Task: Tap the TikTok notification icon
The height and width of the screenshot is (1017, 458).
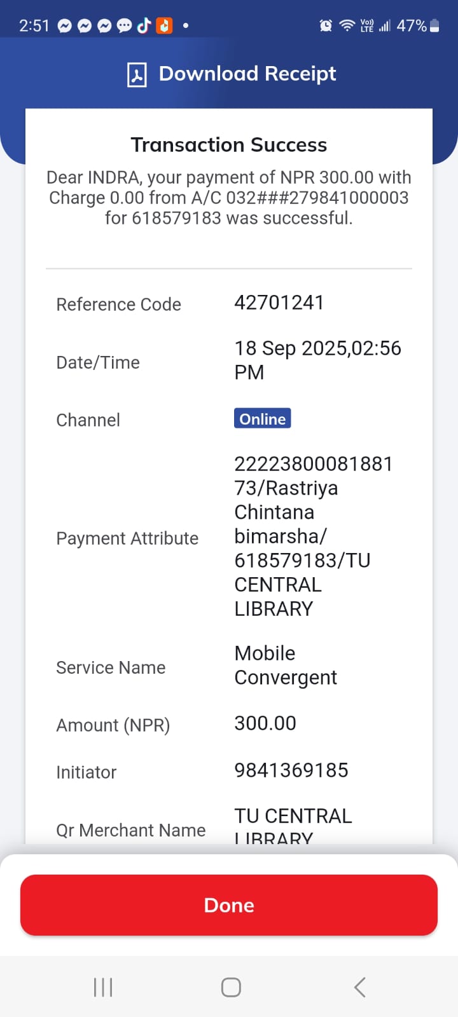Action: pyautogui.click(x=144, y=25)
